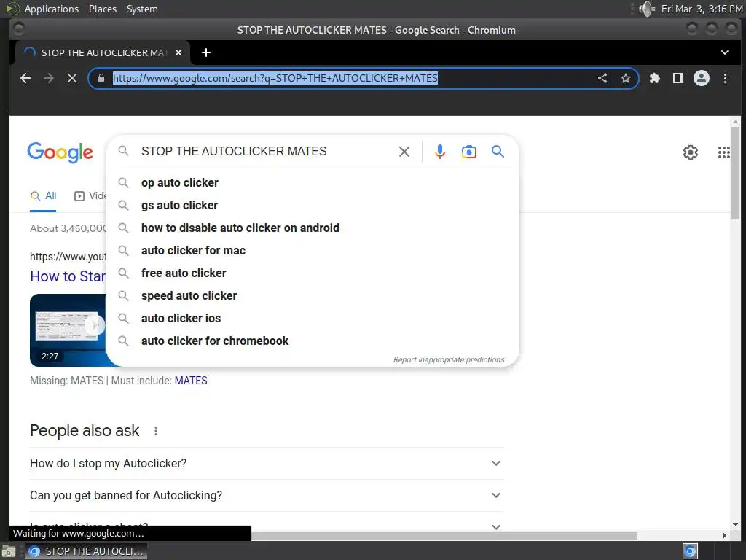This screenshot has height=560, width=746.
Task: Open the tab search dropdown arrow
Action: (725, 52)
